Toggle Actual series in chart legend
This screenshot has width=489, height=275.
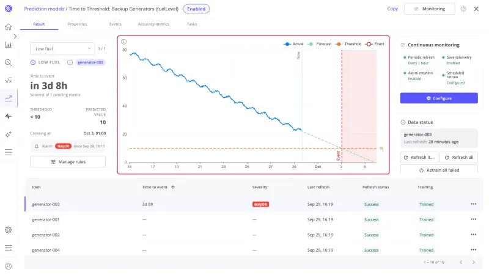(293, 44)
